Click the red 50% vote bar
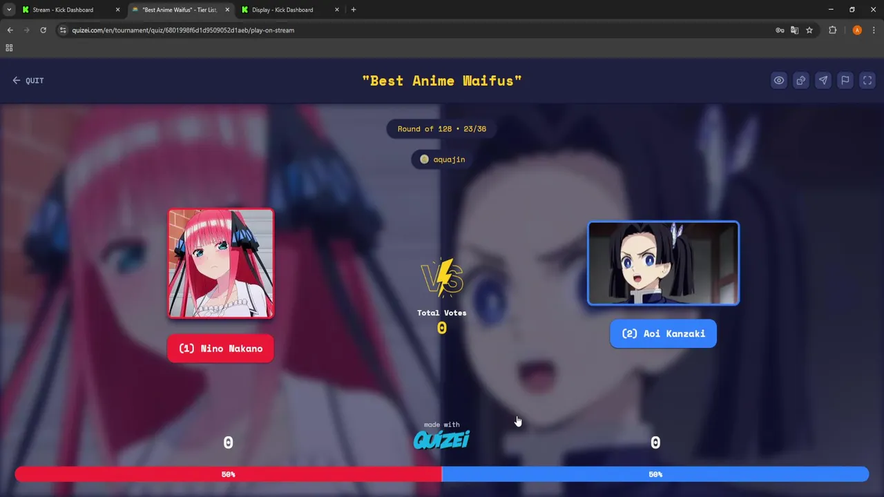 (228, 474)
